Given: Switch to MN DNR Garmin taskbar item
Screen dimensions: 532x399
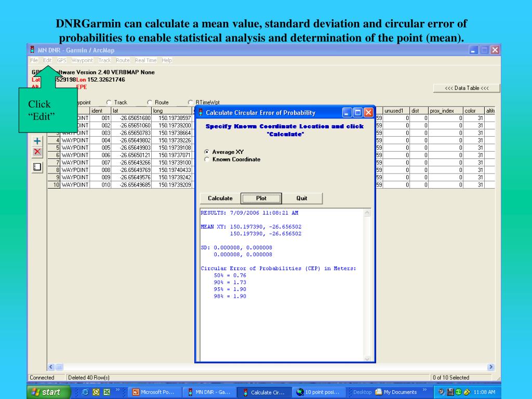Looking at the screenshot, I should click(x=209, y=392).
